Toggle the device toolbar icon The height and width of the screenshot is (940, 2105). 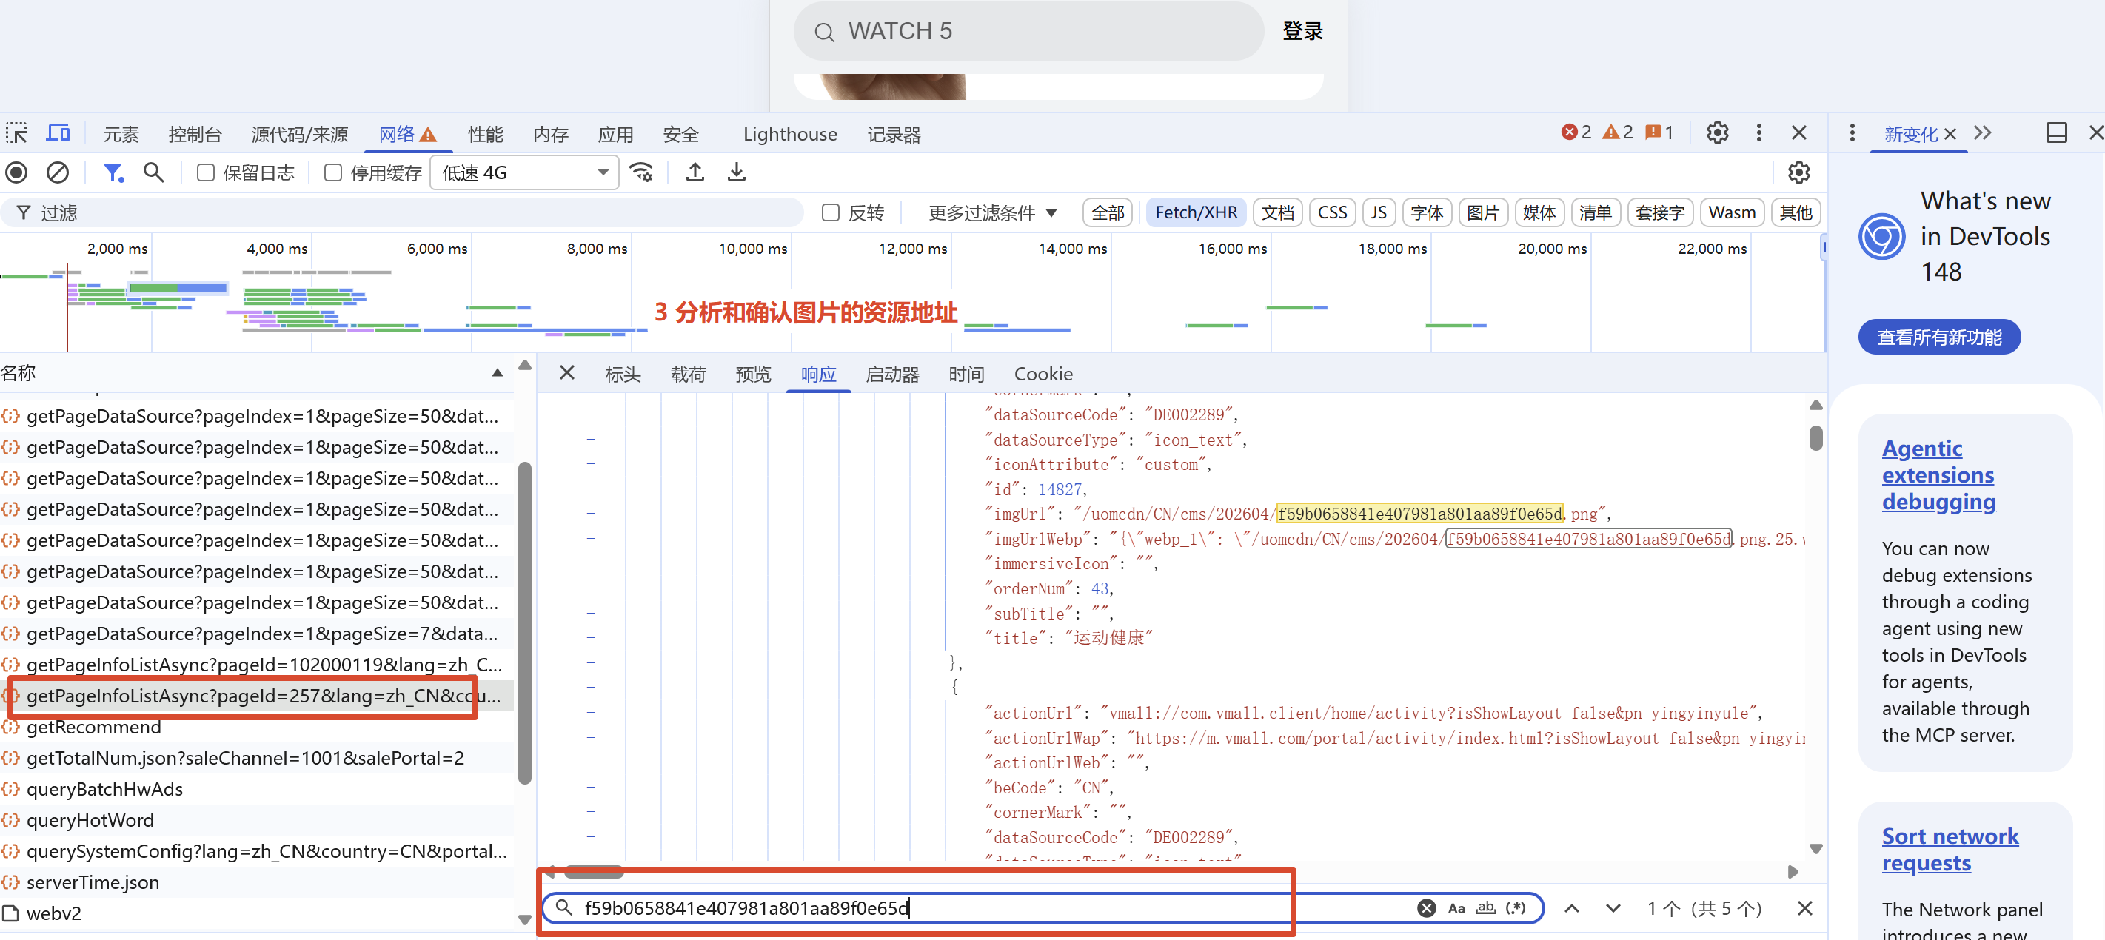58,133
